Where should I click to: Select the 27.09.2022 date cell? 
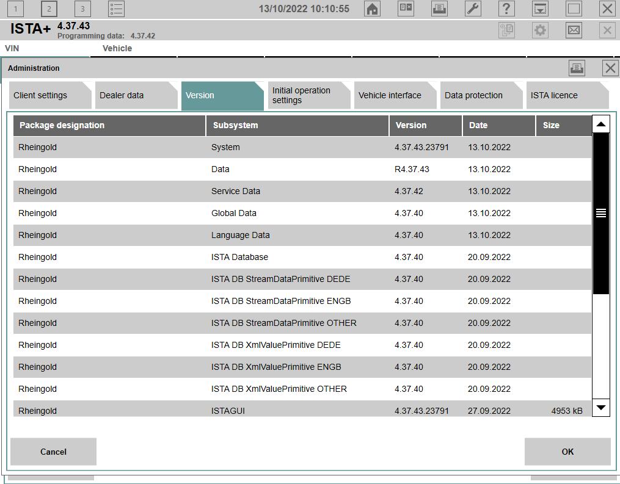489,411
